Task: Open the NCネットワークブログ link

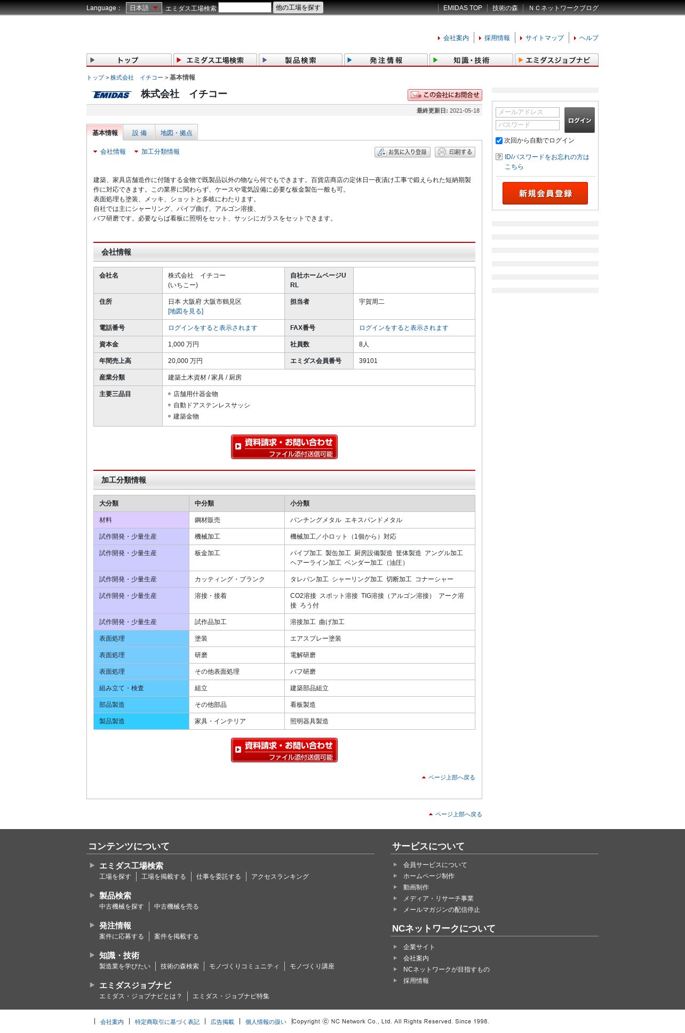Action: pos(563,8)
